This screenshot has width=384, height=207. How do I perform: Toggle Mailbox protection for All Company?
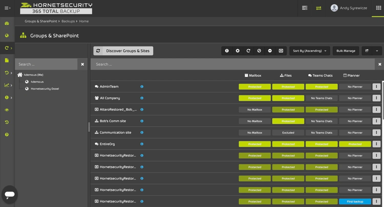coord(254,98)
